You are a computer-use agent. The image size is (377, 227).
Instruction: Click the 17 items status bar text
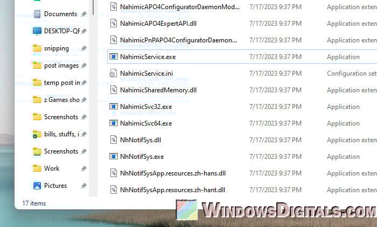(34, 203)
